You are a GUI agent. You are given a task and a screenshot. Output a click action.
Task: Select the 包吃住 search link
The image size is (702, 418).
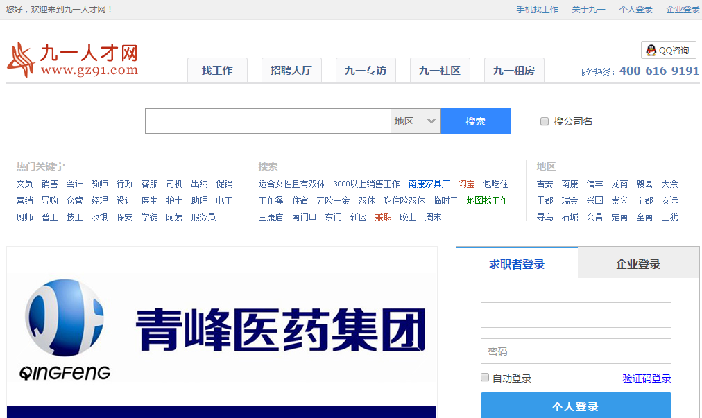495,184
